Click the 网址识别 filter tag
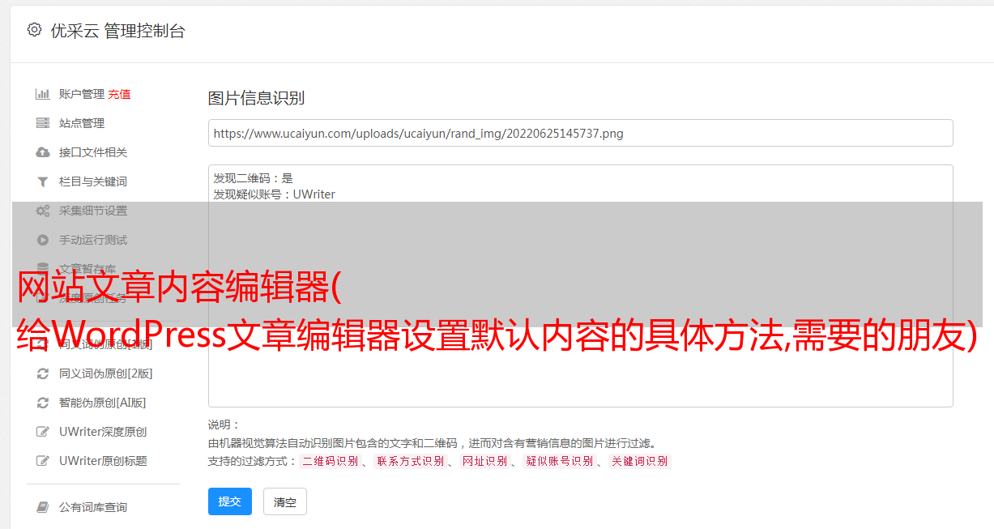This screenshot has width=994, height=529. [x=484, y=461]
